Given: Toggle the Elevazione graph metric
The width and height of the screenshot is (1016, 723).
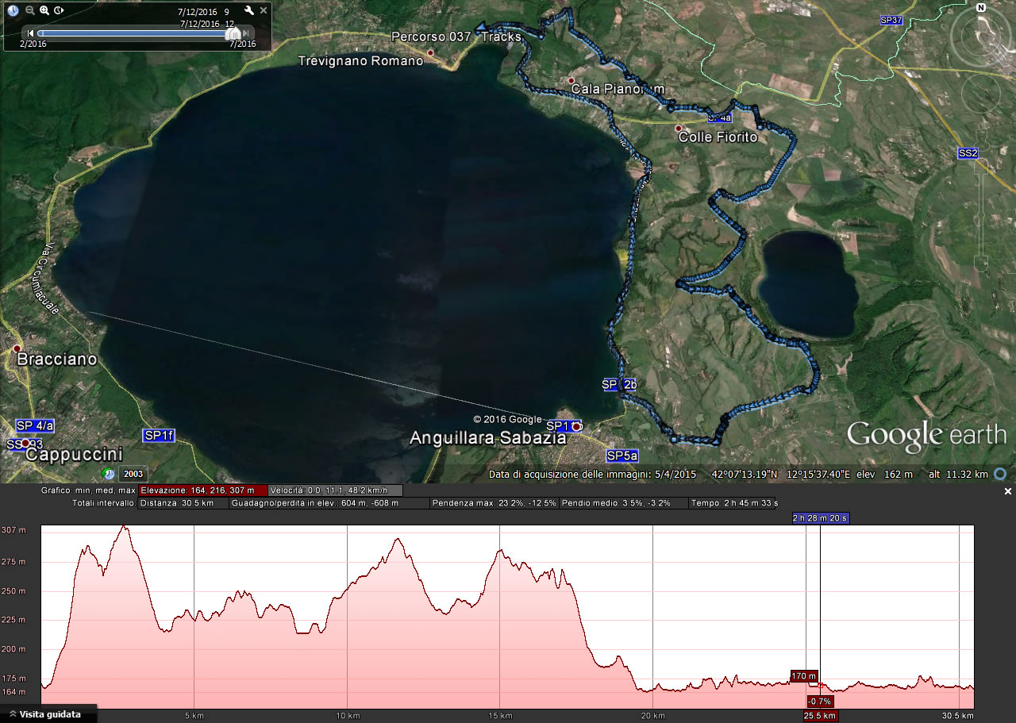Looking at the screenshot, I should [202, 490].
